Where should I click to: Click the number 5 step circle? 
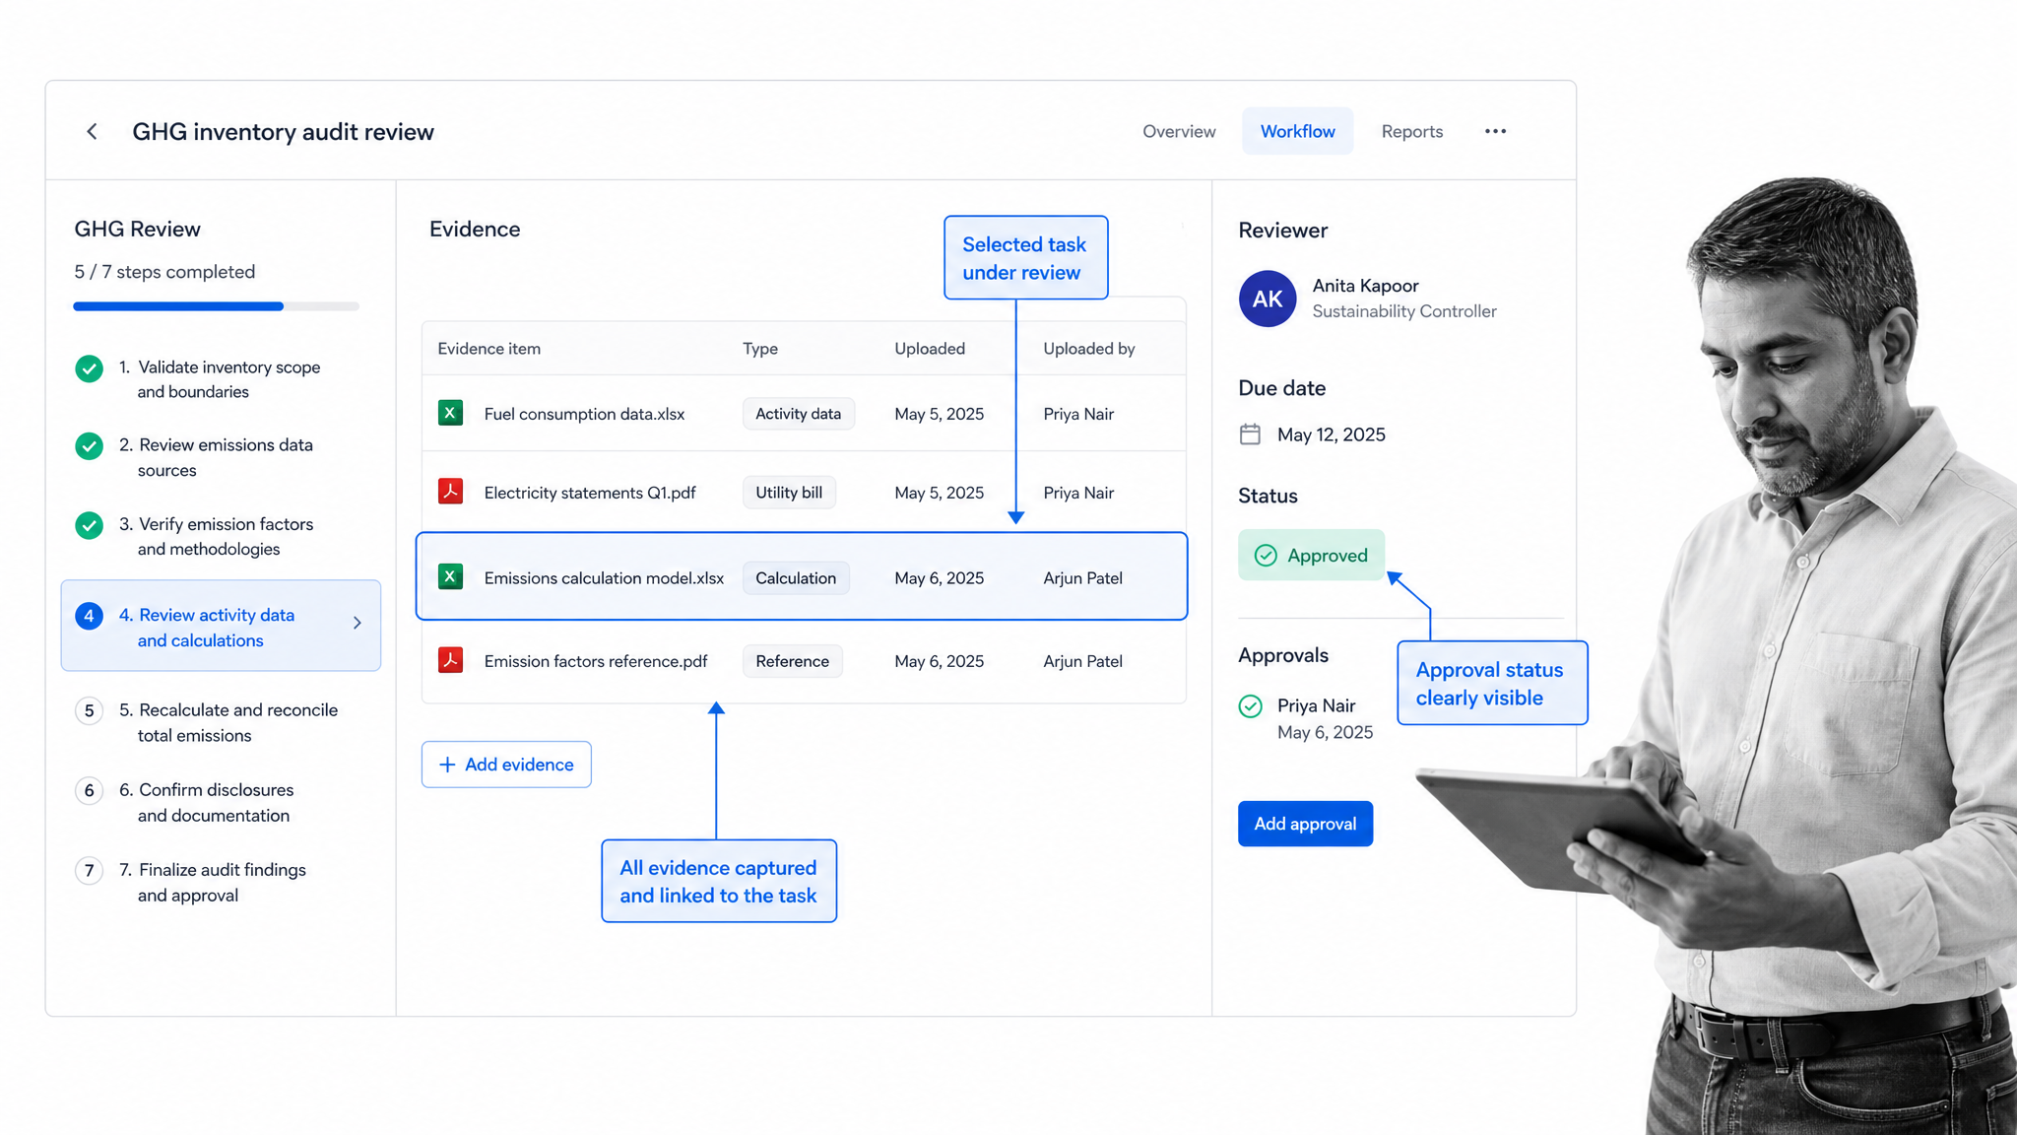coord(89,710)
